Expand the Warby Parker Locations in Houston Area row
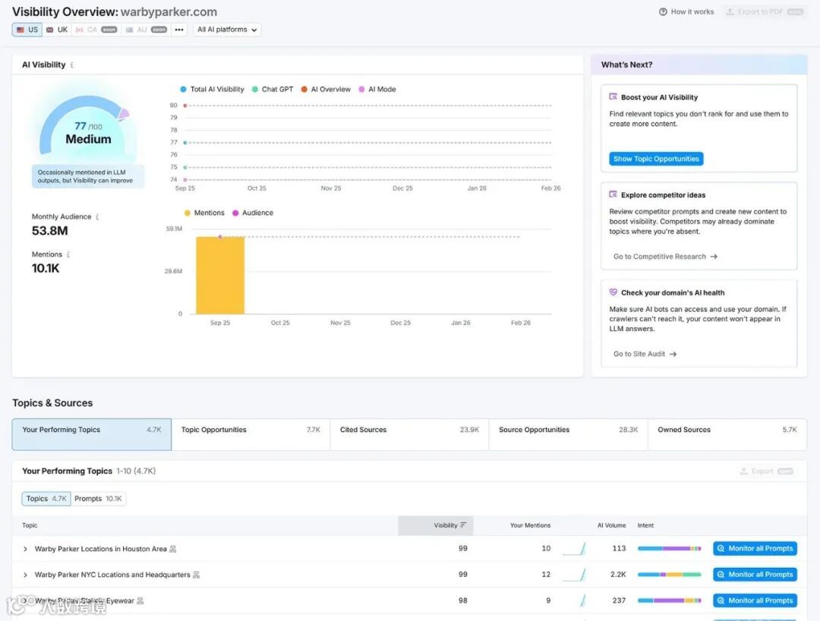The width and height of the screenshot is (820, 621). 25,549
